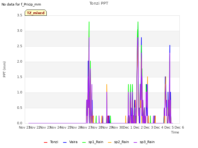
Task: Click the Tonzi legend entry
Action: click(x=51, y=142)
